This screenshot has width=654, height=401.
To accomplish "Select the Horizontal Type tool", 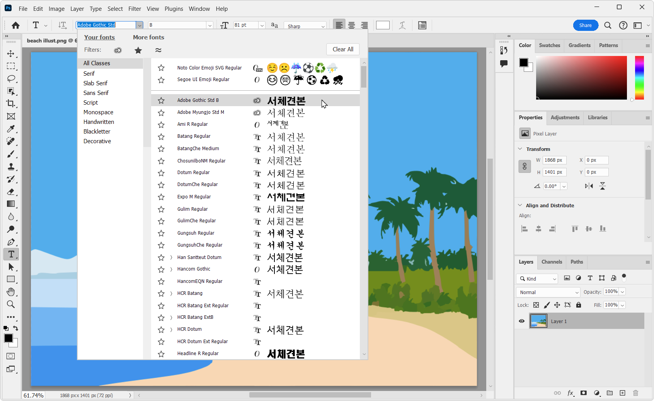I will 11,254.
